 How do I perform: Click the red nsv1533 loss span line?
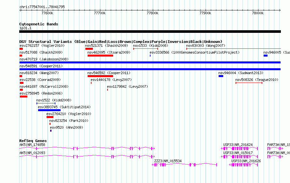(x=146, y=49)
